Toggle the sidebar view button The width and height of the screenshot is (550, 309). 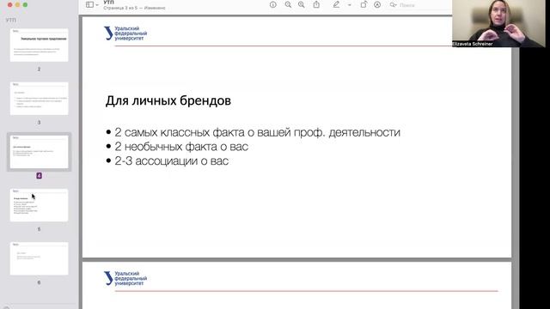(89, 4)
